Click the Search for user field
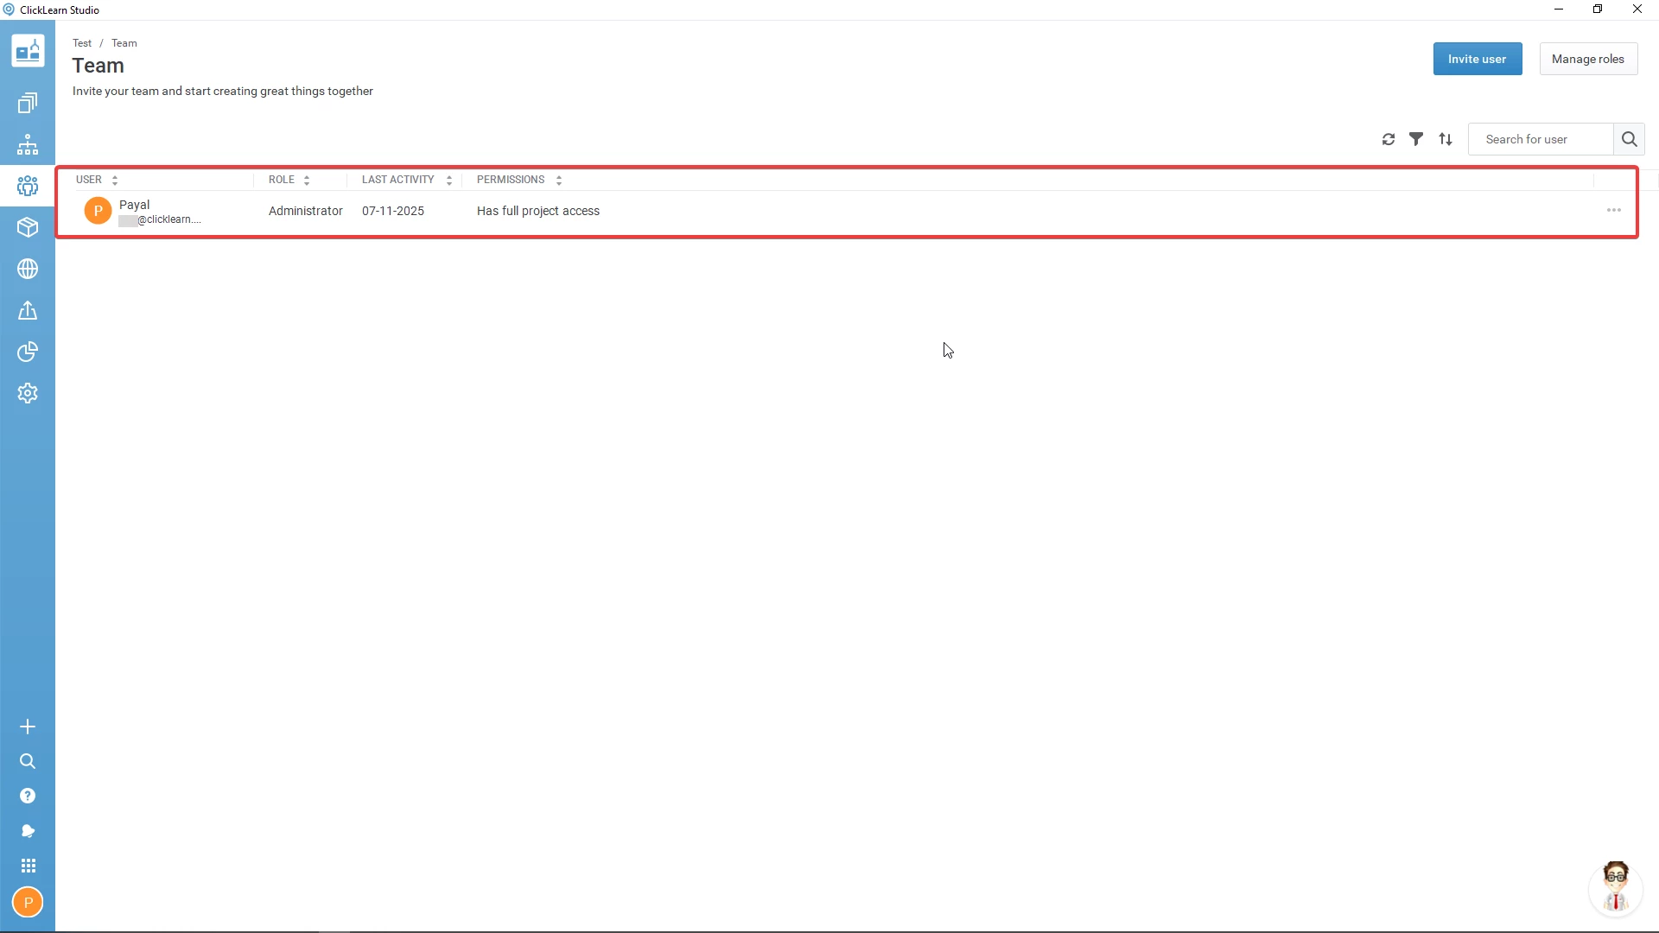This screenshot has height=933, width=1659. 1540,139
